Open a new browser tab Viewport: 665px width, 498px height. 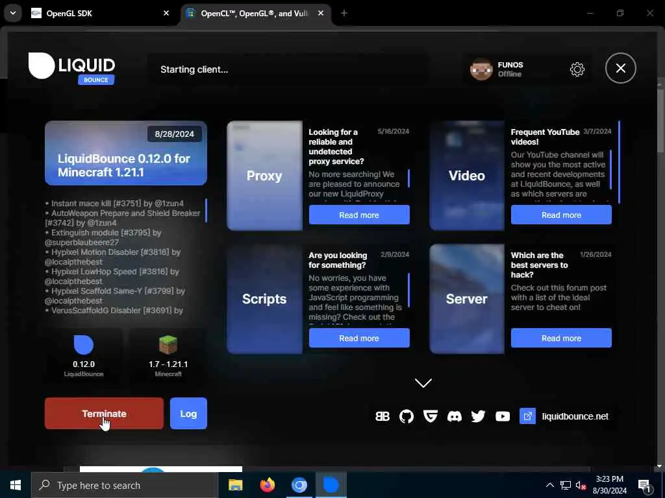(x=344, y=13)
